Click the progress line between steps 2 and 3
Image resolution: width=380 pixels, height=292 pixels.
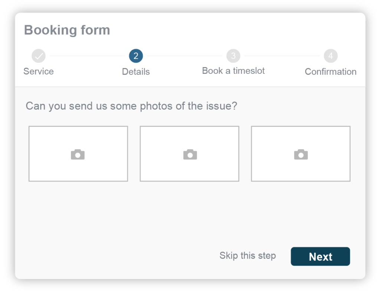click(x=184, y=55)
